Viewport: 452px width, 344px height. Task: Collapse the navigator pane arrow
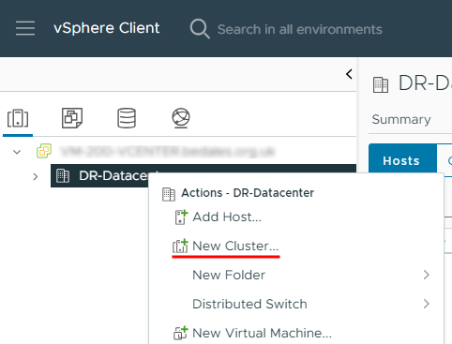(x=349, y=74)
